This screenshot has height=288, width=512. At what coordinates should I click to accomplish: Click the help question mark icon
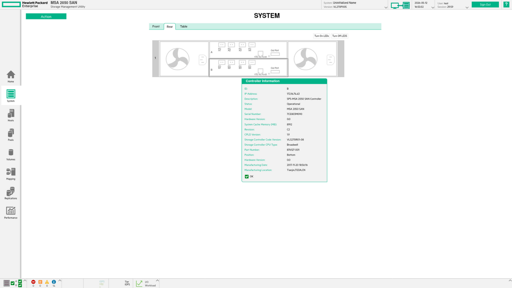point(507,4)
